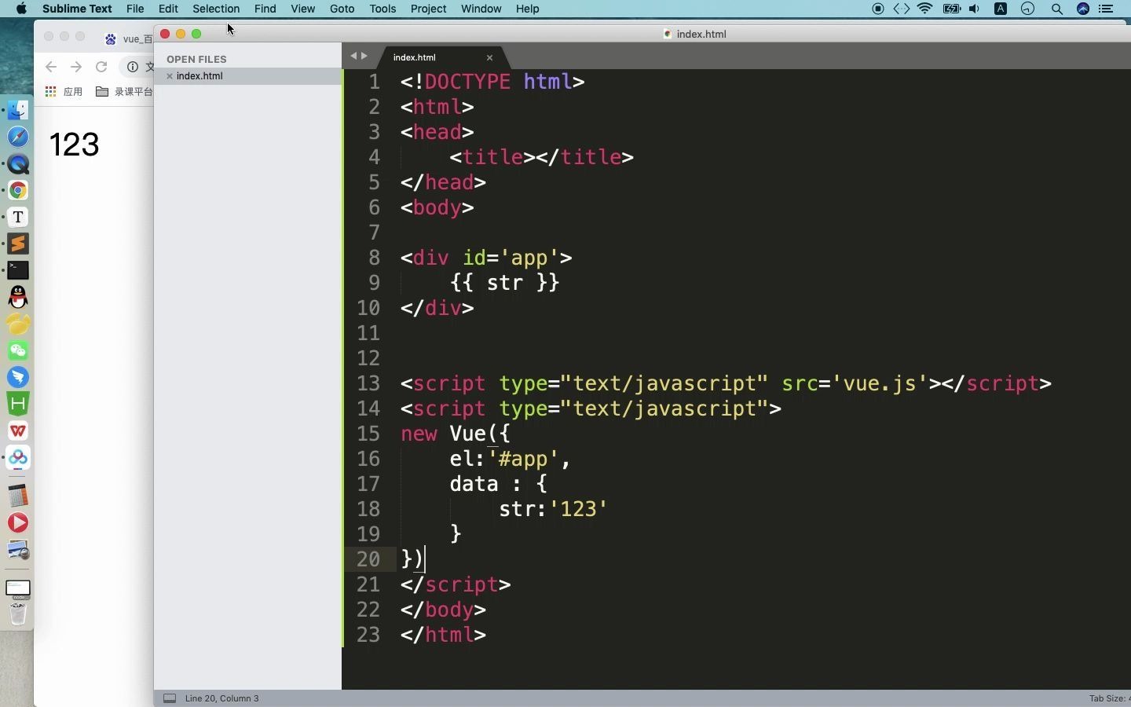Screen dimensions: 1131x707
Task: Open the input source 'A' menu
Action: pos(1001,9)
